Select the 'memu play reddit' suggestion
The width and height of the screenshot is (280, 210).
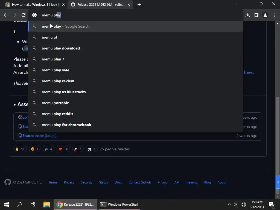(136, 114)
